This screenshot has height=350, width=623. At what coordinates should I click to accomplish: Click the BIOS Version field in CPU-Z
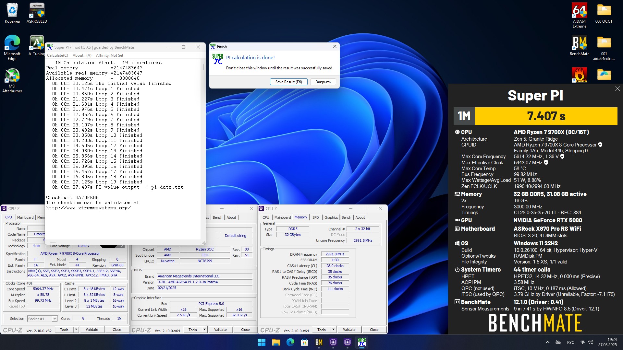pos(204,282)
